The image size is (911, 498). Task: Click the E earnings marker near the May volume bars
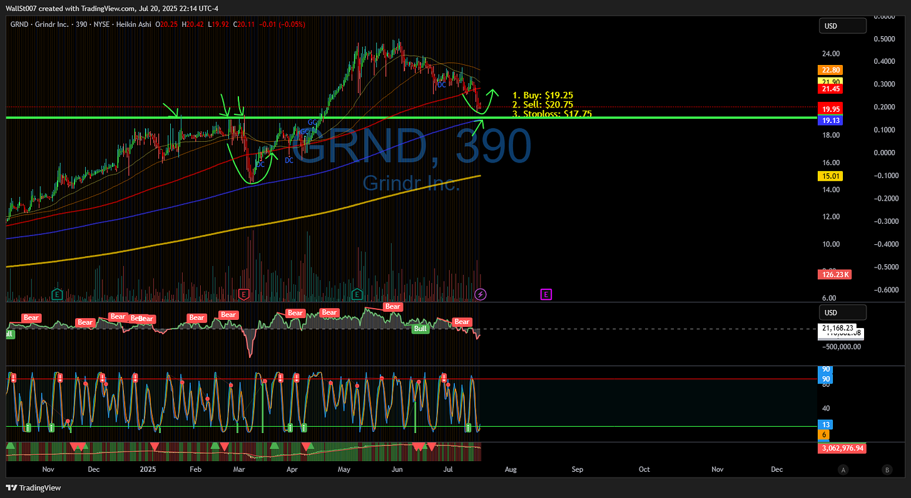[357, 294]
